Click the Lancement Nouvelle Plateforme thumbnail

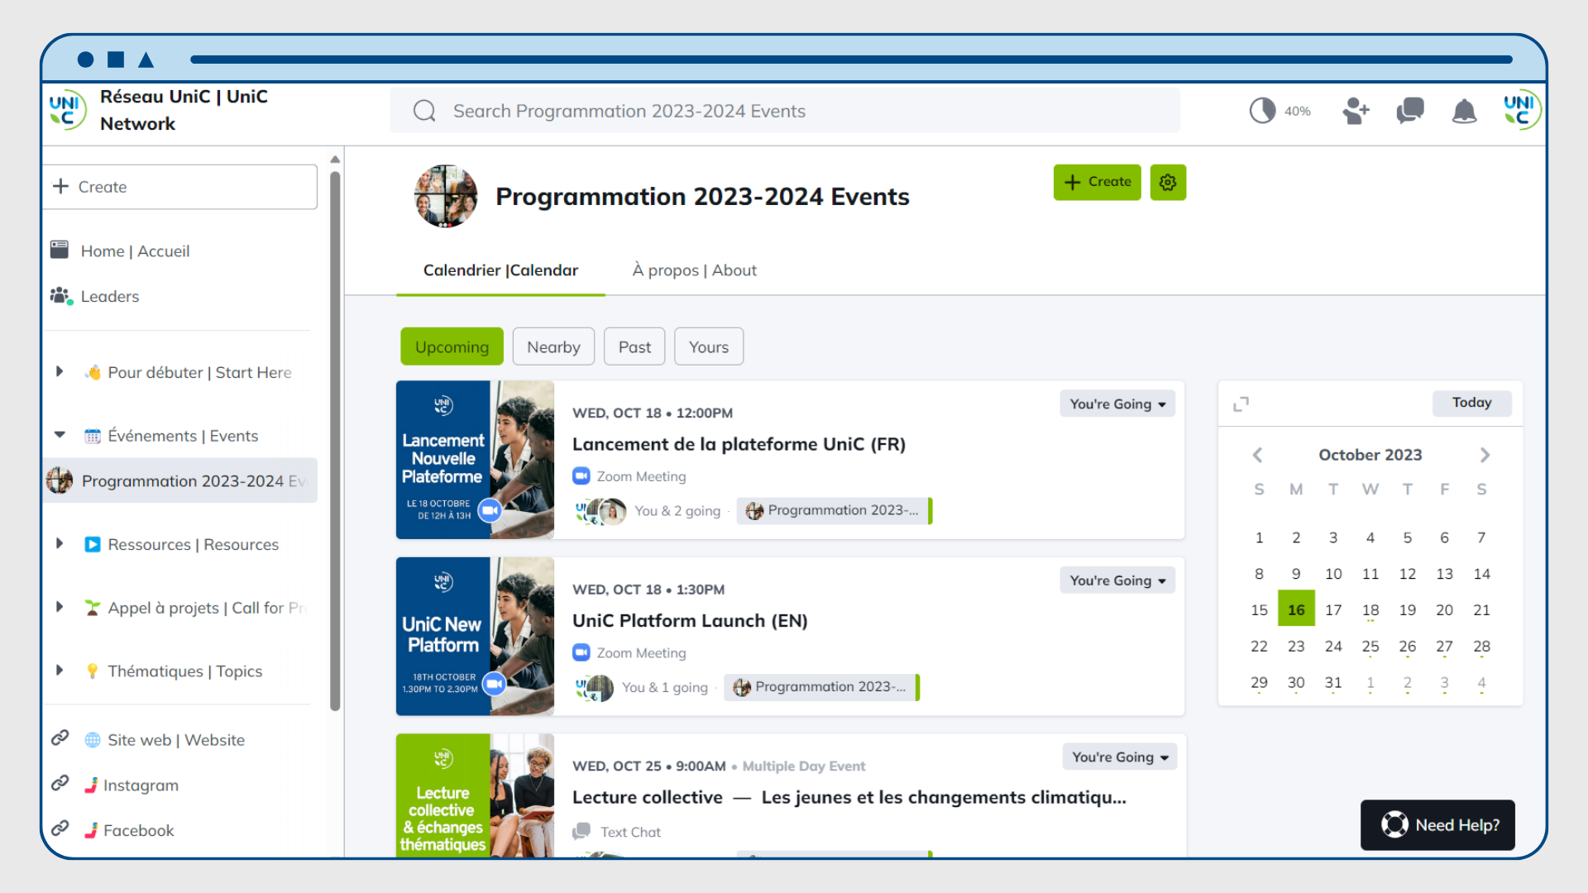point(475,460)
